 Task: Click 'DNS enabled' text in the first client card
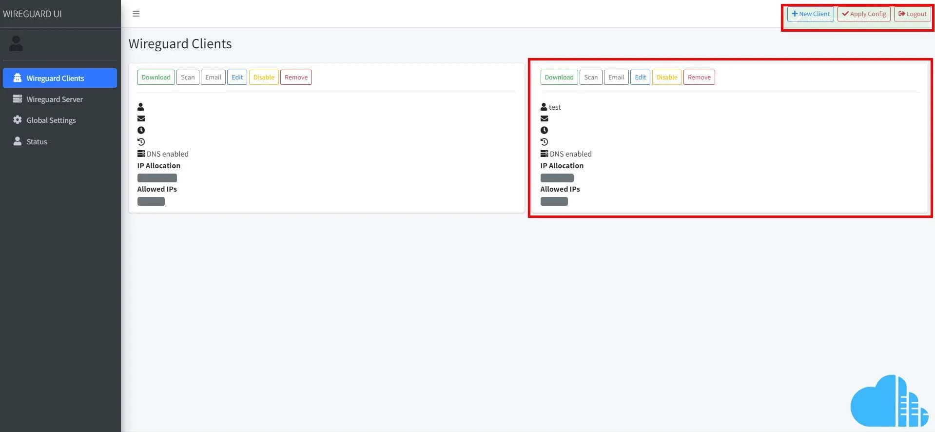pyautogui.click(x=168, y=154)
